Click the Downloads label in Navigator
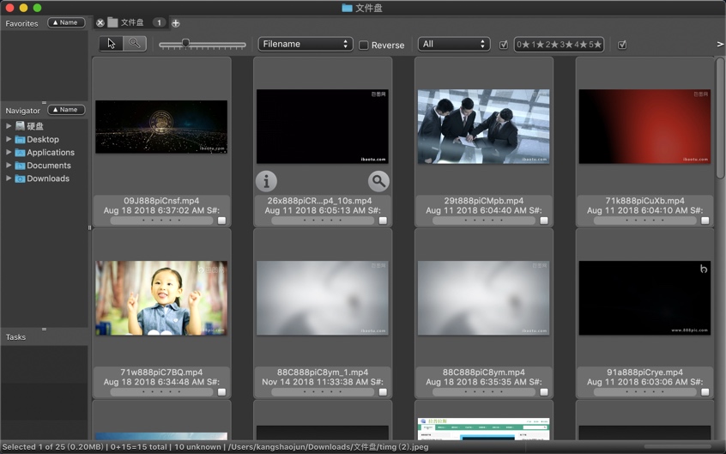726x454 pixels. coord(48,179)
